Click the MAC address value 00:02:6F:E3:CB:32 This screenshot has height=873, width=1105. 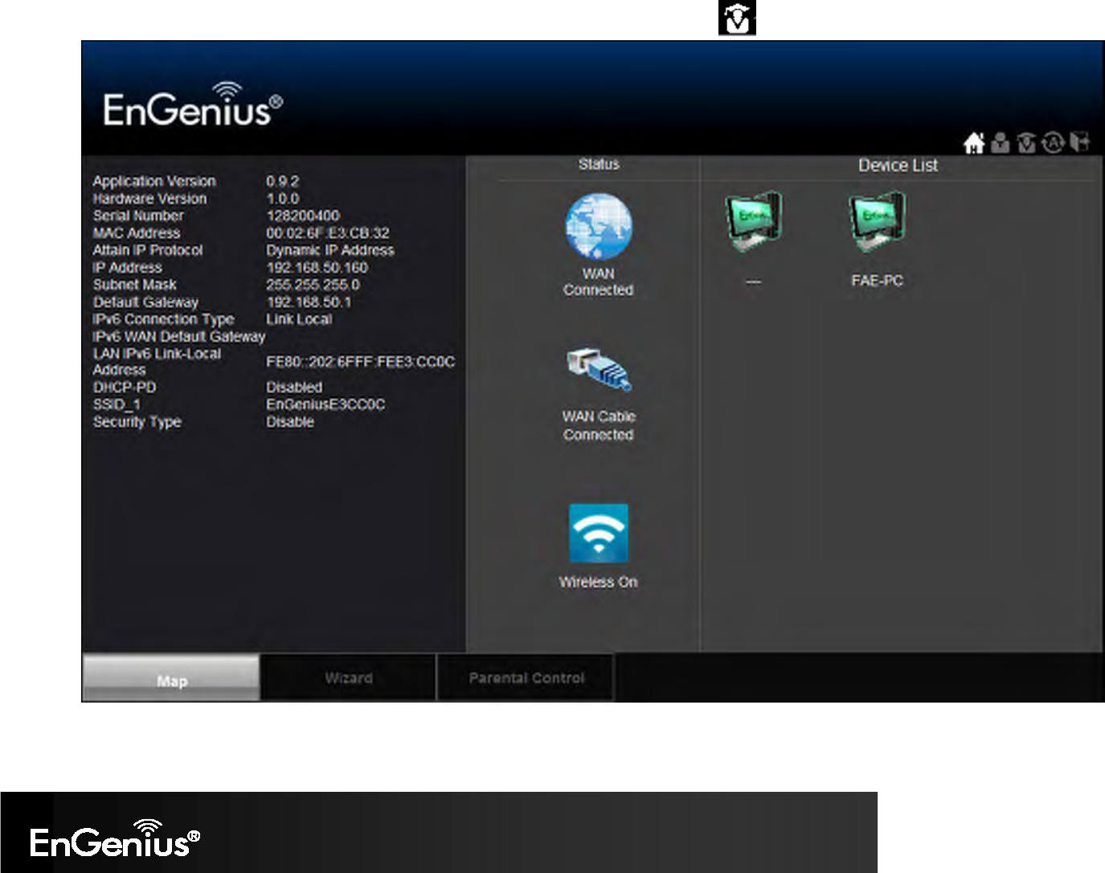tap(328, 233)
